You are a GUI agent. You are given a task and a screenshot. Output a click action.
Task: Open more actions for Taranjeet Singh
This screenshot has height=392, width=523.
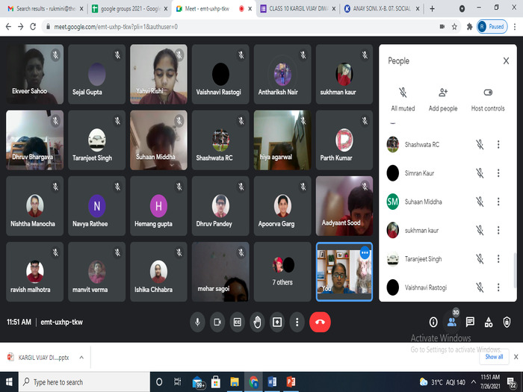click(x=498, y=258)
